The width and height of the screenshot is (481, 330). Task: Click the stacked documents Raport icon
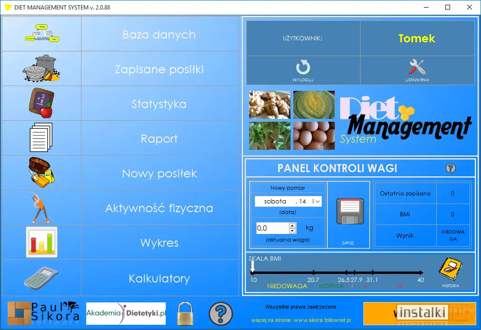pyautogui.click(x=41, y=137)
